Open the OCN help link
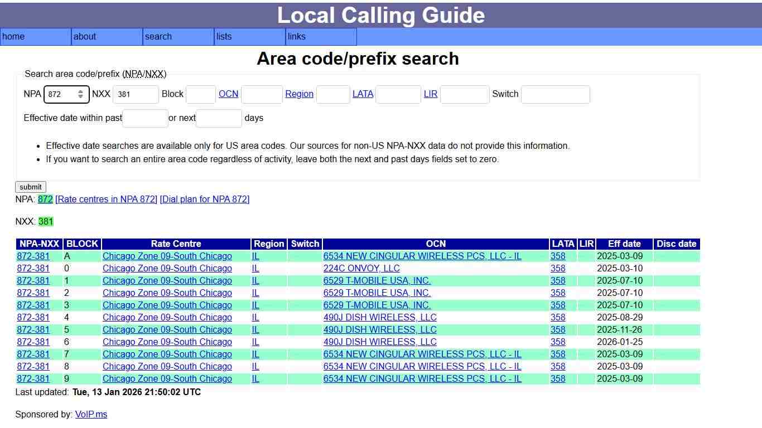This screenshot has width=762, height=428. coord(228,94)
